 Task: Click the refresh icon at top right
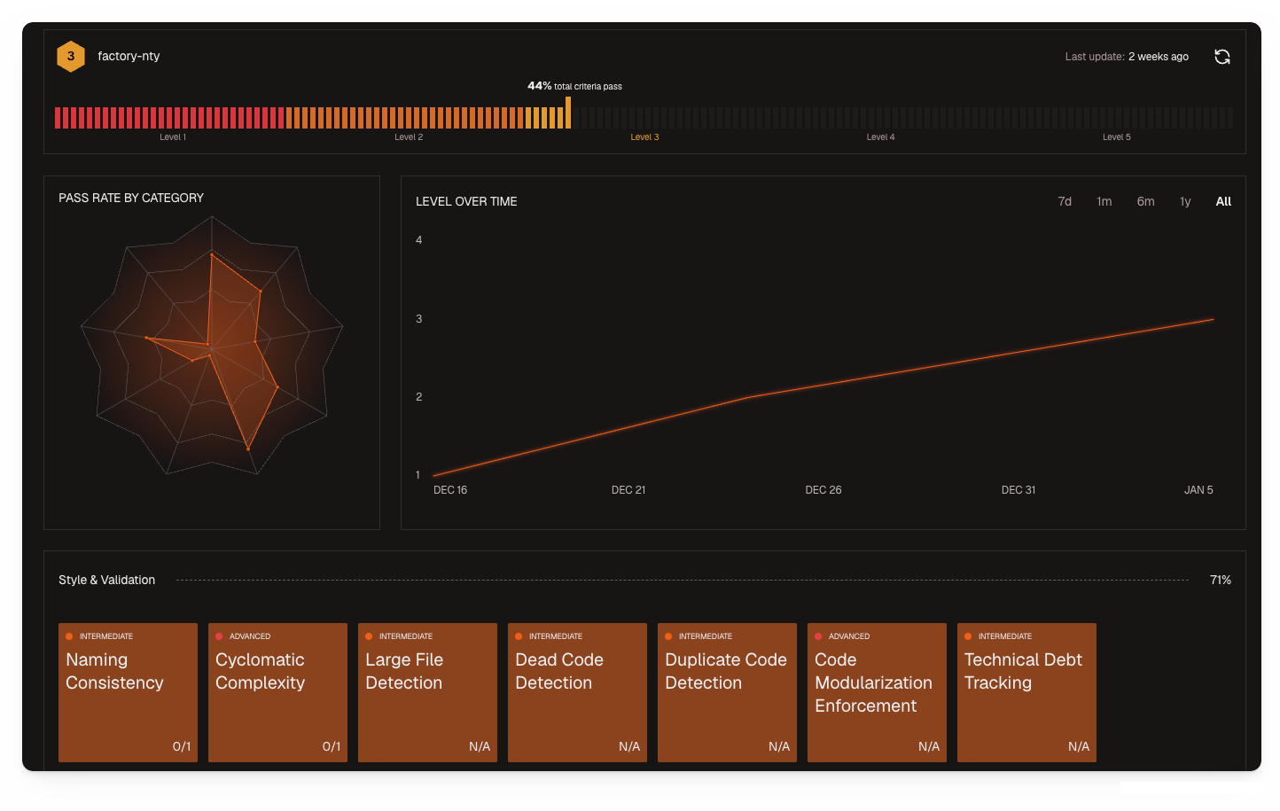1222,56
